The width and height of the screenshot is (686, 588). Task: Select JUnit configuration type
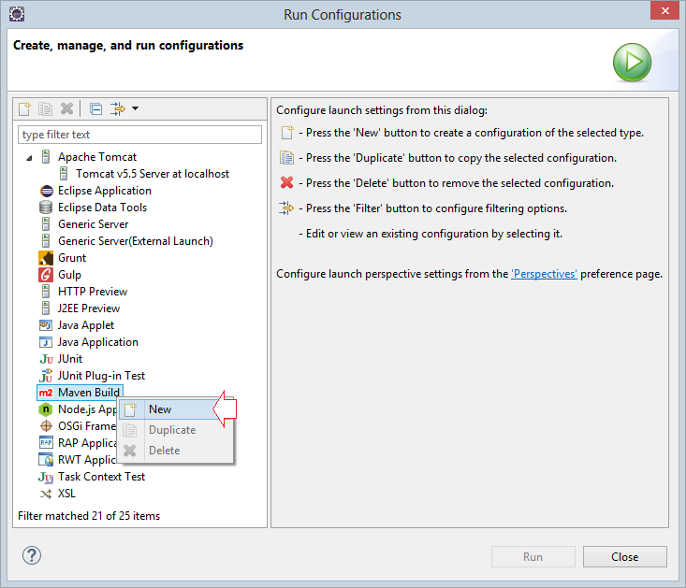(70, 359)
